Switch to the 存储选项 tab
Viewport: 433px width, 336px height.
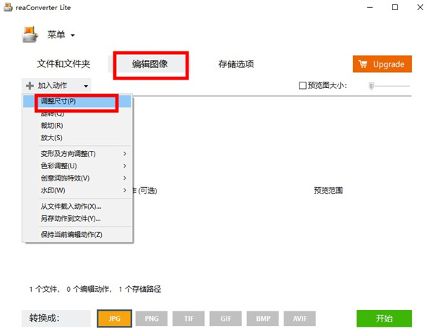click(236, 64)
